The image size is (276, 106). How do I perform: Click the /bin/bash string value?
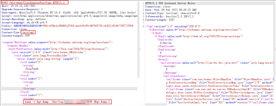pos(32,69)
